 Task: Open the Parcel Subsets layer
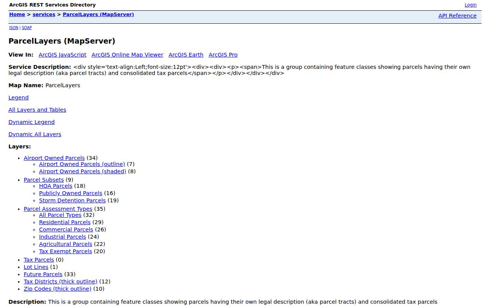pyautogui.click(x=44, y=180)
